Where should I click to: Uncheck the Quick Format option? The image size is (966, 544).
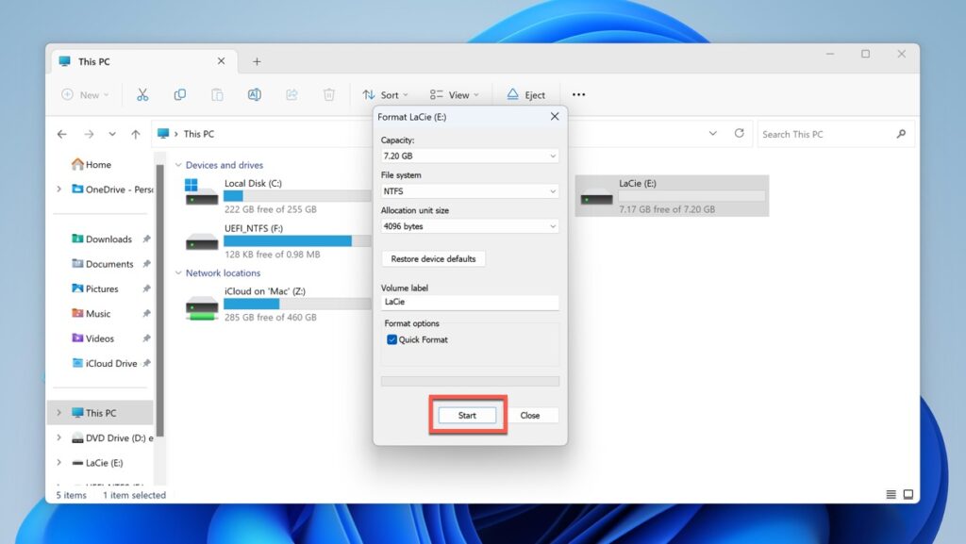[391, 339]
